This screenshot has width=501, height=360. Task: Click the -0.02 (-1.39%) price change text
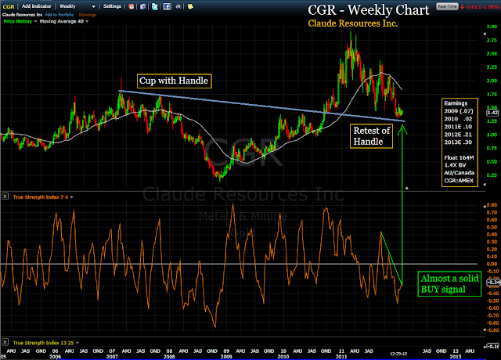point(482,7)
